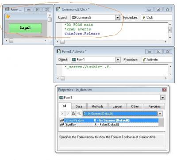Click the code line 'thisform.Release'
Image resolution: width=177 pixels, height=160 pixels.
(x=82, y=34)
